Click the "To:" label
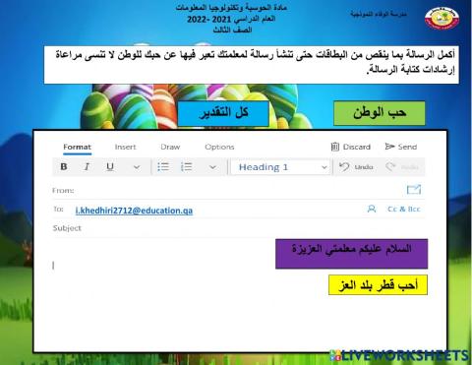 (58, 209)
